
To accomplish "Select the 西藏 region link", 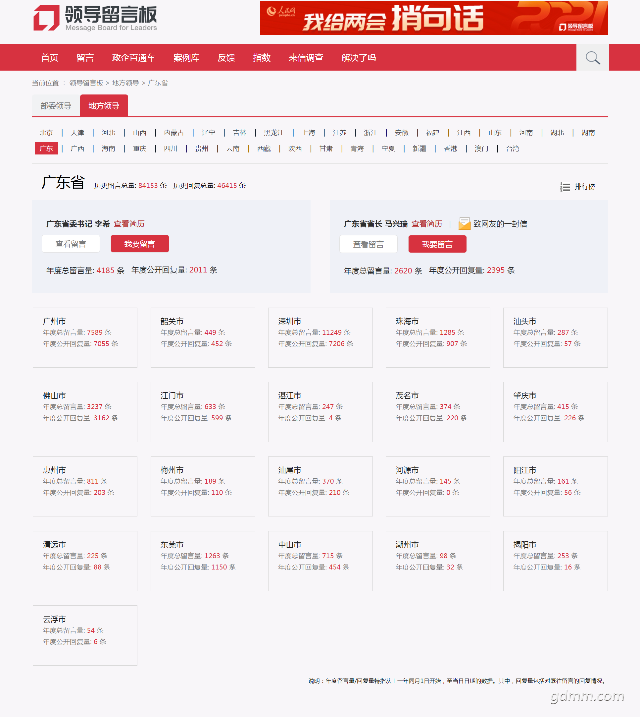I will coord(264,149).
